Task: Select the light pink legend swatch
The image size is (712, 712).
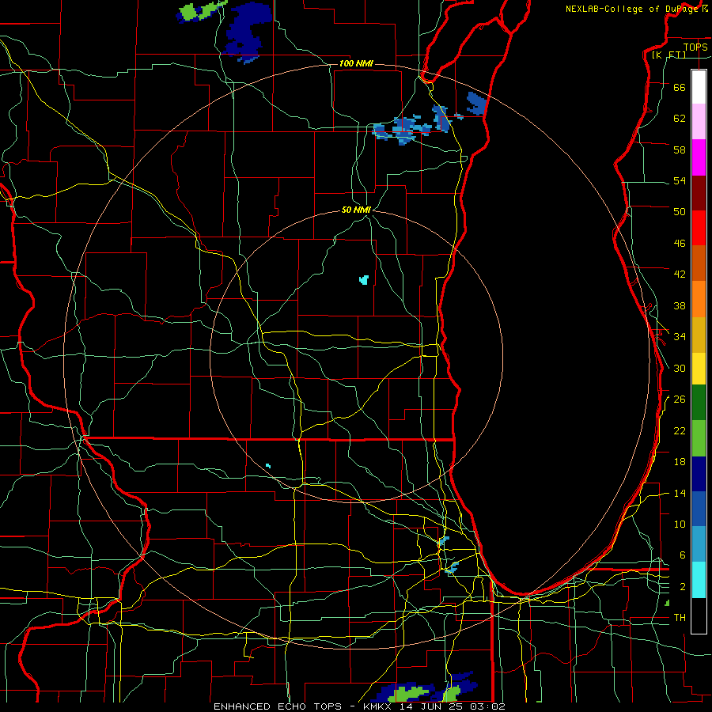Action: 699,121
